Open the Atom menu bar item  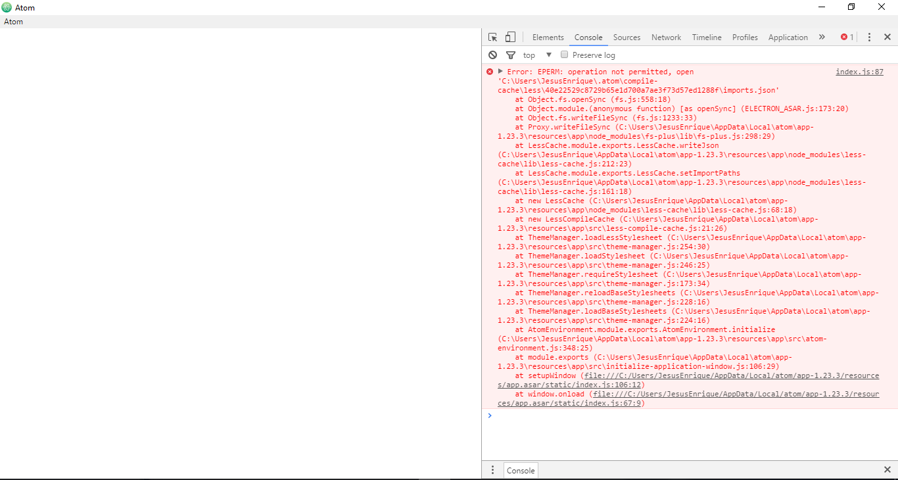pyautogui.click(x=14, y=22)
